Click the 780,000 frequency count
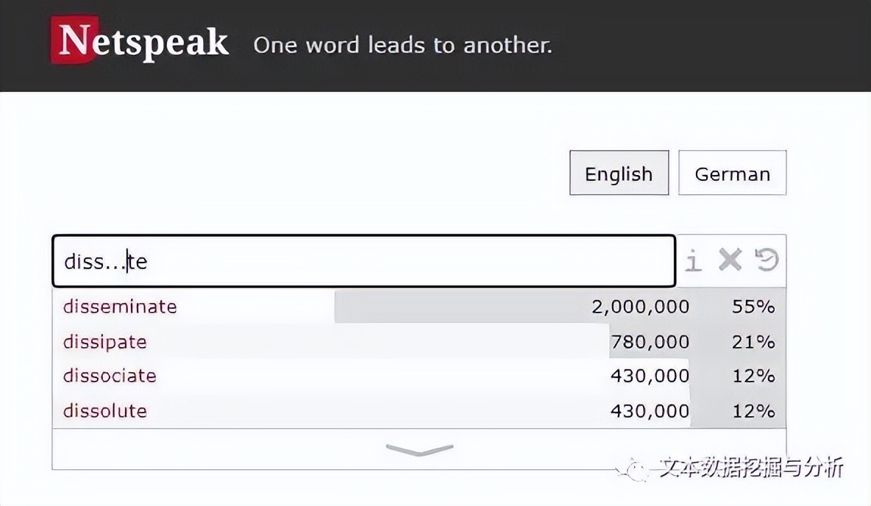This screenshot has width=871, height=506. pyautogui.click(x=650, y=342)
